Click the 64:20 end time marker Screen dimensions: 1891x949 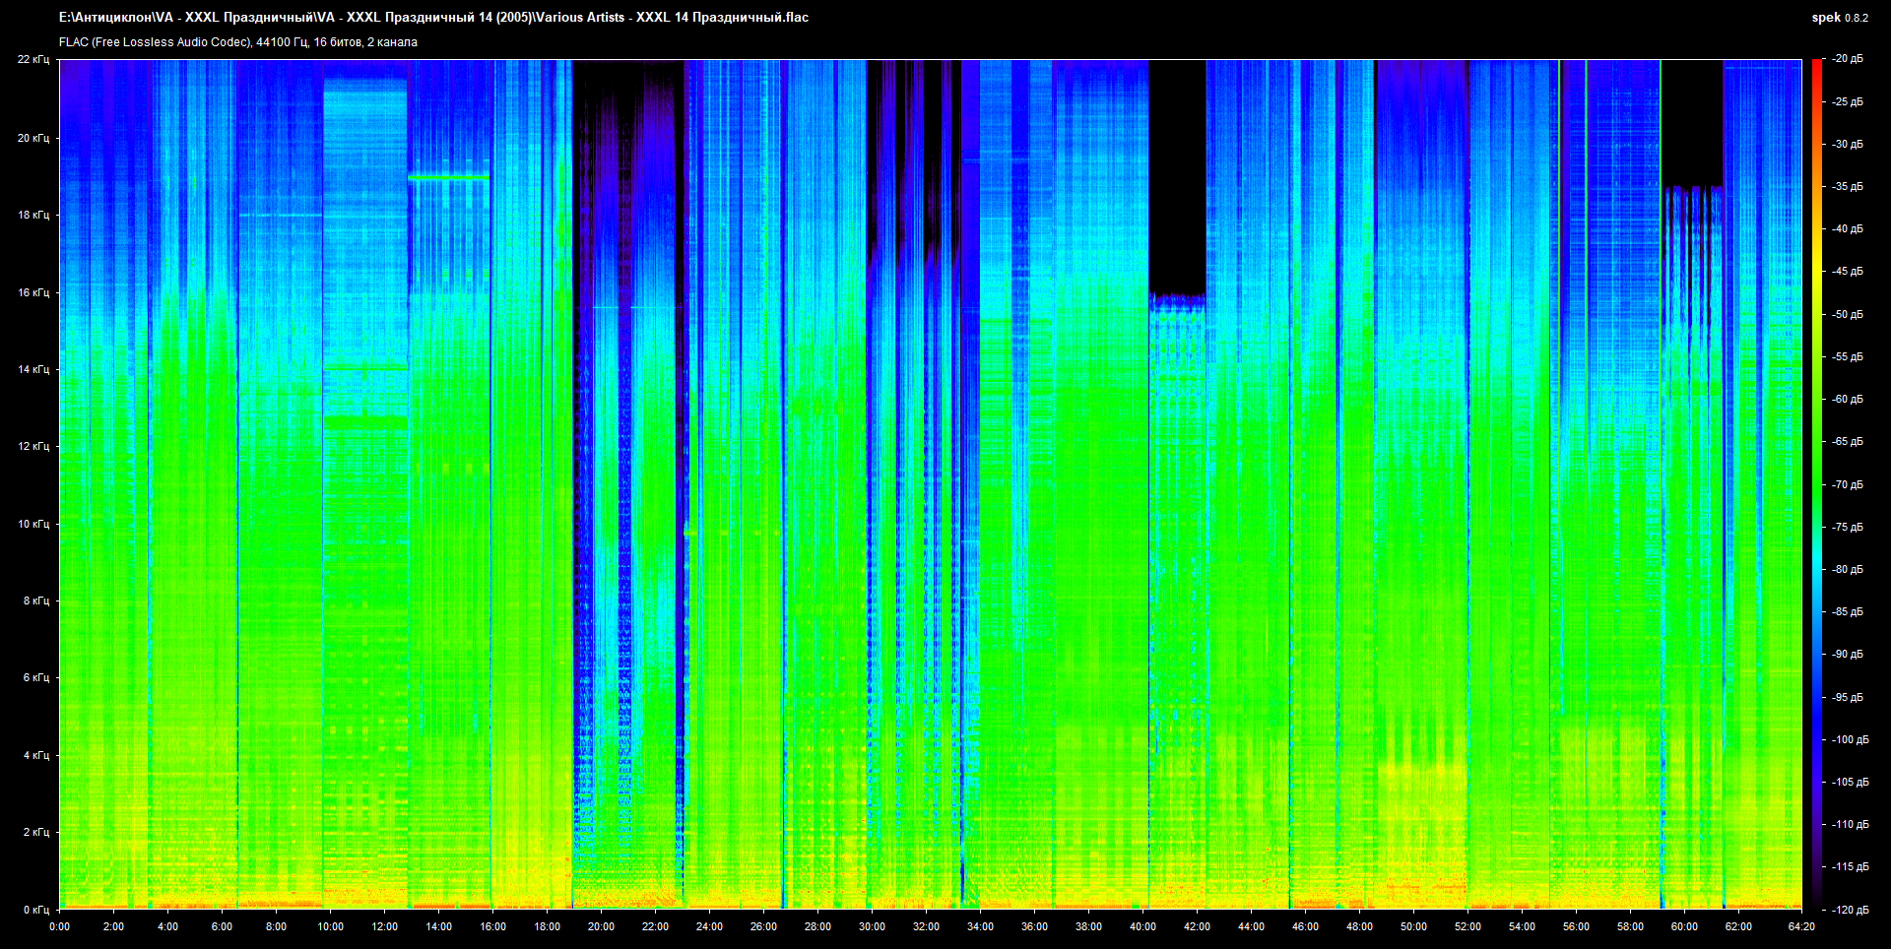point(1801,926)
